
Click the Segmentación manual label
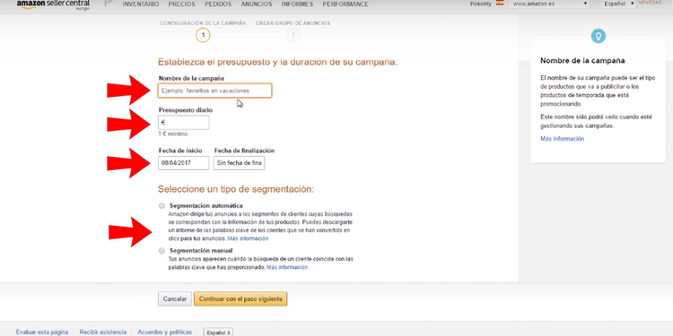tap(201, 251)
